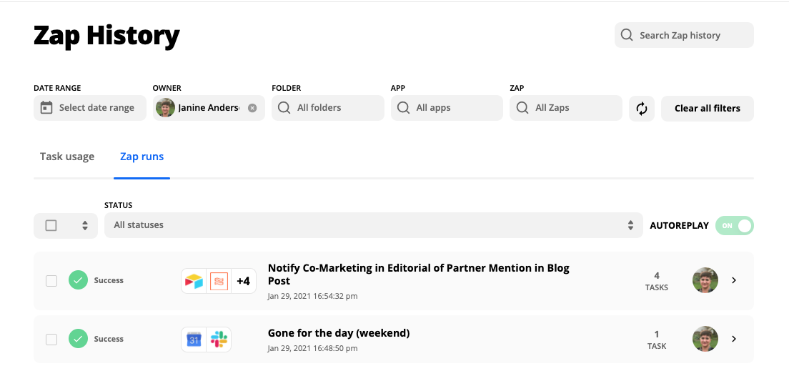Image resolution: width=789 pixels, height=366 pixels.
Task: Select the Zap runs tab
Action: [142, 157]
